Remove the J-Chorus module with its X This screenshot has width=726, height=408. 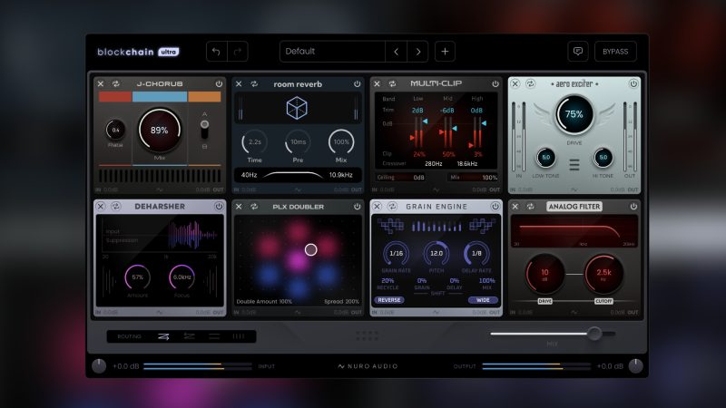coord(101,83)
